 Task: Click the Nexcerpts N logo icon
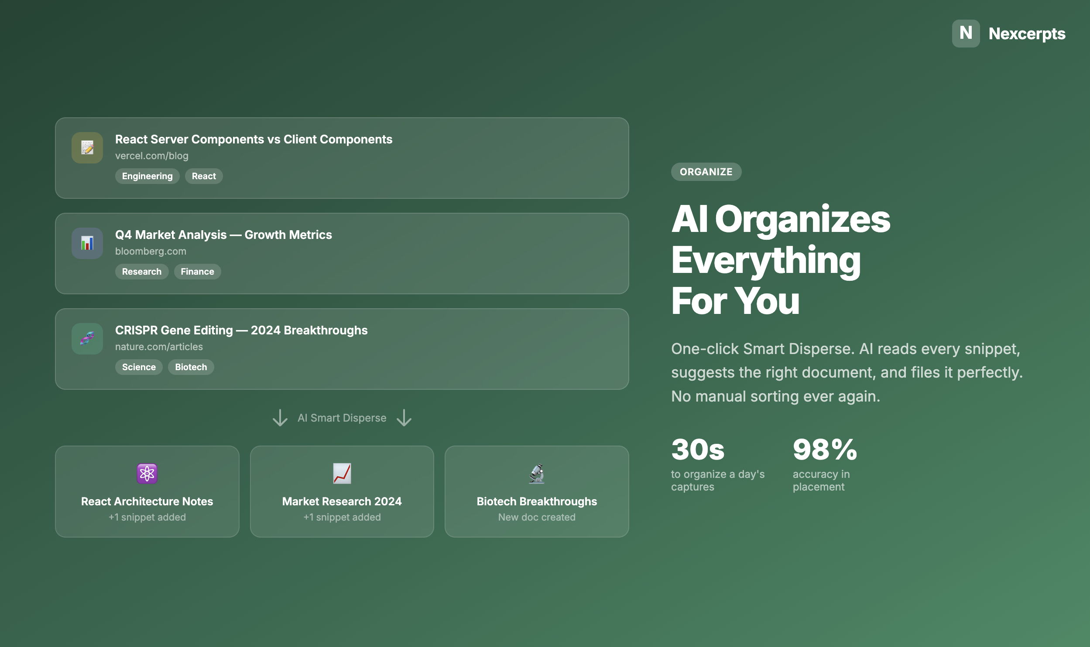pos(965,34)
